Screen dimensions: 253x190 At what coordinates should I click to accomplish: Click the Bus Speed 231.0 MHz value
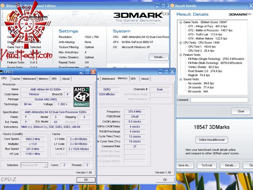click(x=33, y=149)
